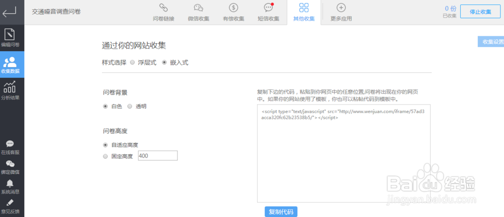Switch to the 短信收集 tab label

(x=269, y=19)
